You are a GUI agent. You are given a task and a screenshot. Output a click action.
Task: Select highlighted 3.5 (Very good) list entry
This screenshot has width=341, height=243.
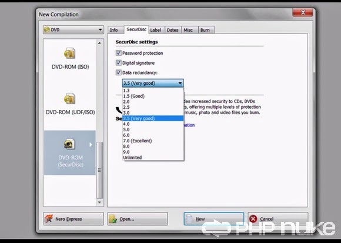(x=153, y=118)
